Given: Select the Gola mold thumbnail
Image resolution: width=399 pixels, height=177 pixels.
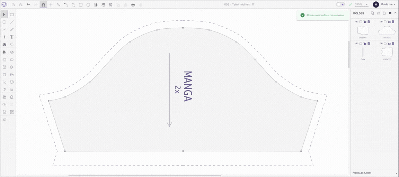Looking at the screenshot, I should click(363, 52).
